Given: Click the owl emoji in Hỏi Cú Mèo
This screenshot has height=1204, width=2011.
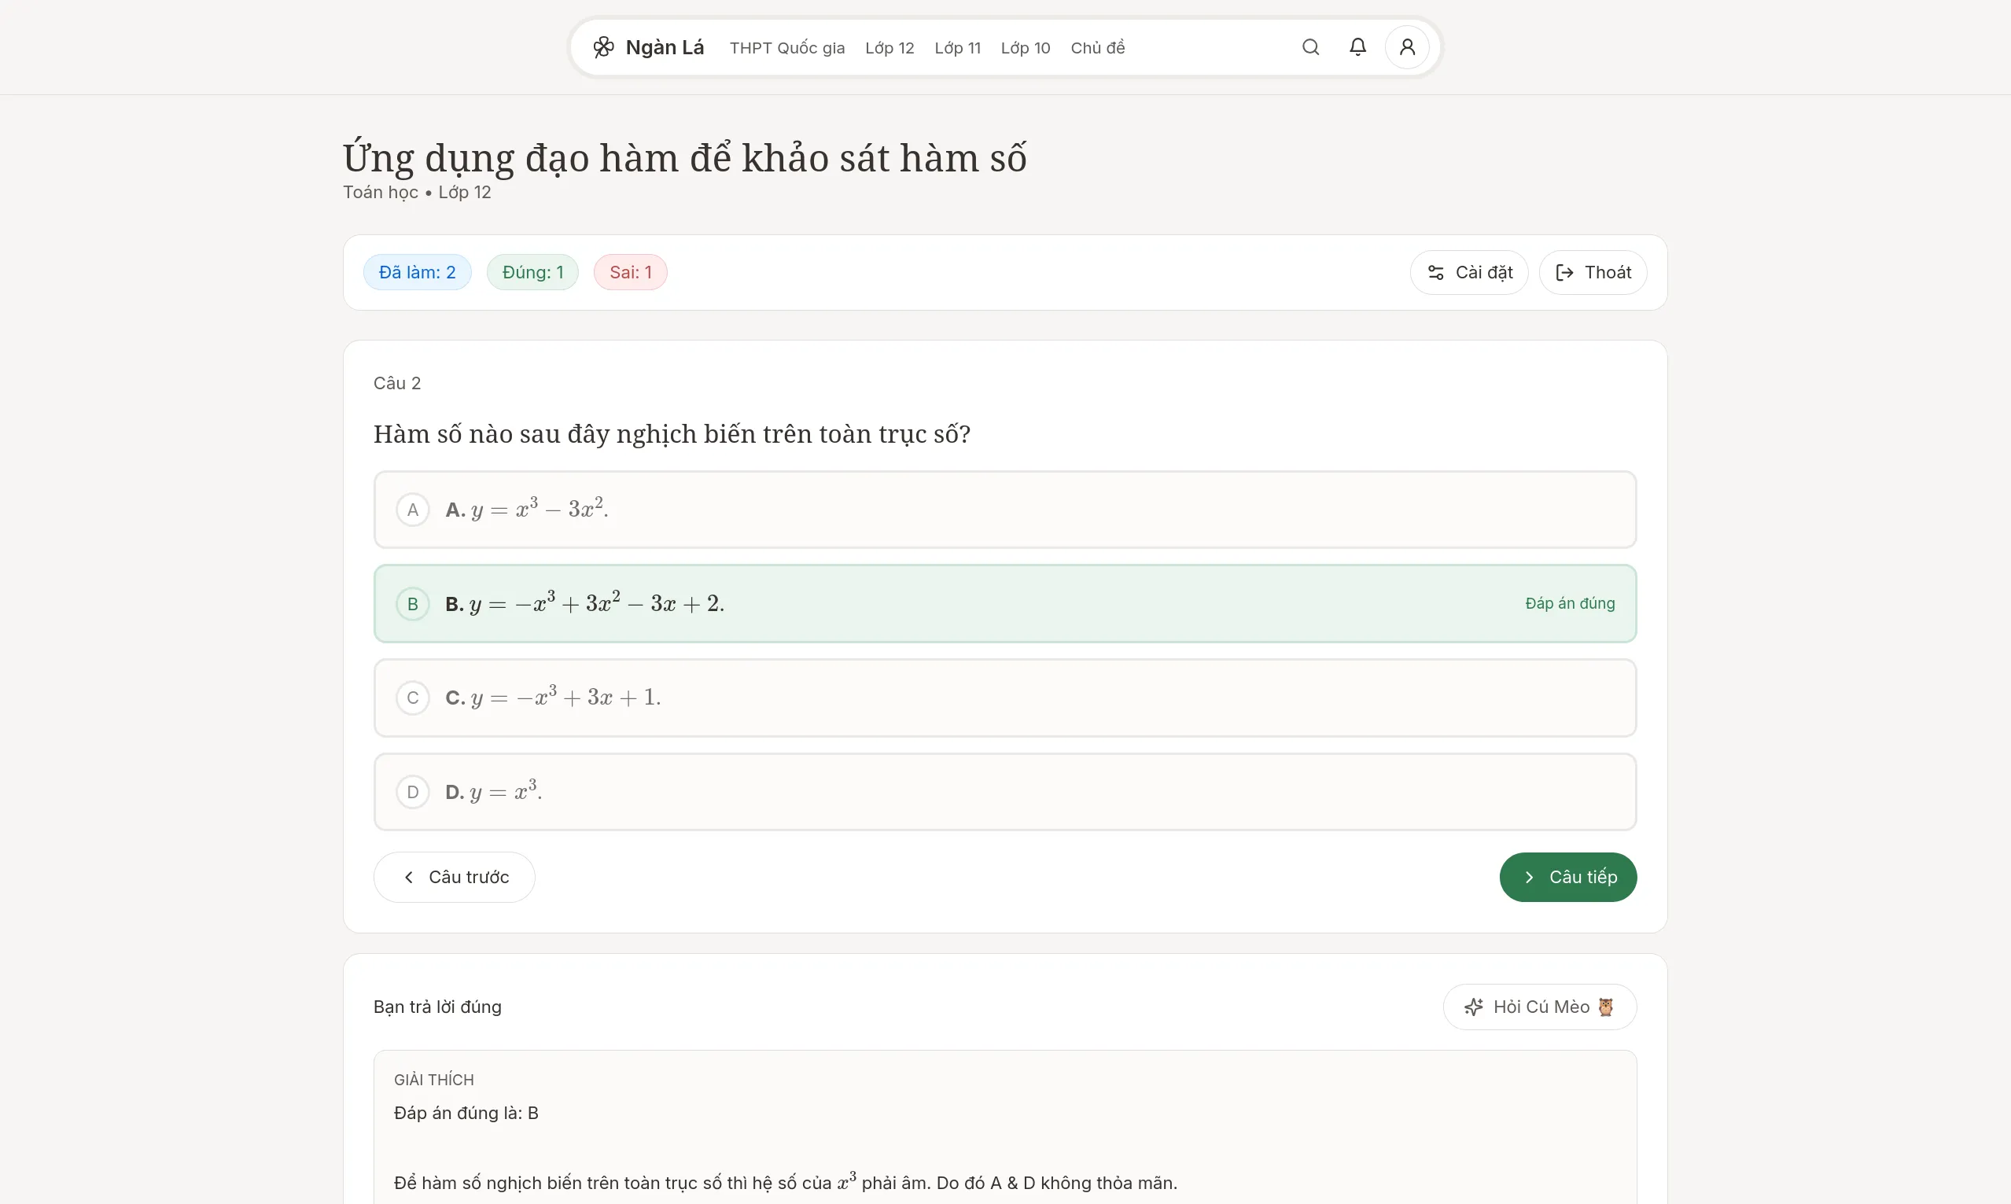Looking at the screenshot, I should coord(1605,1007).
